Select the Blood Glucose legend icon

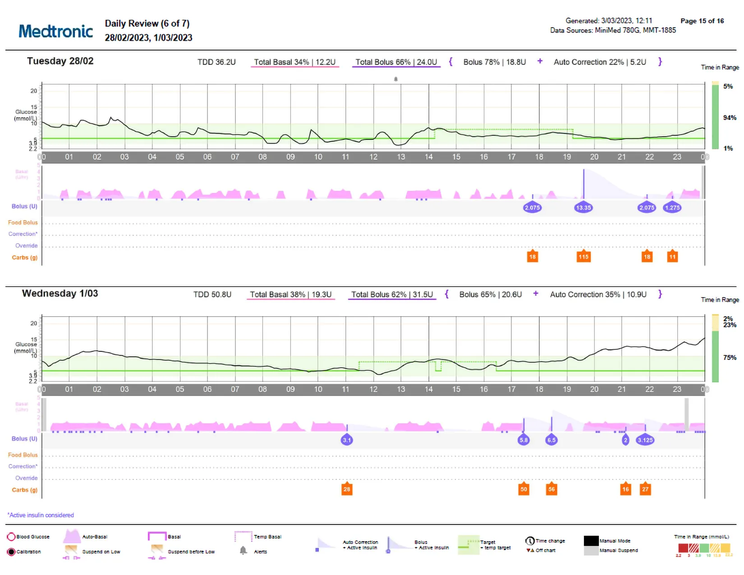(11, 536)
